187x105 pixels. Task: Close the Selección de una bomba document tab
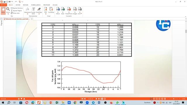click(x=32, y=19)
